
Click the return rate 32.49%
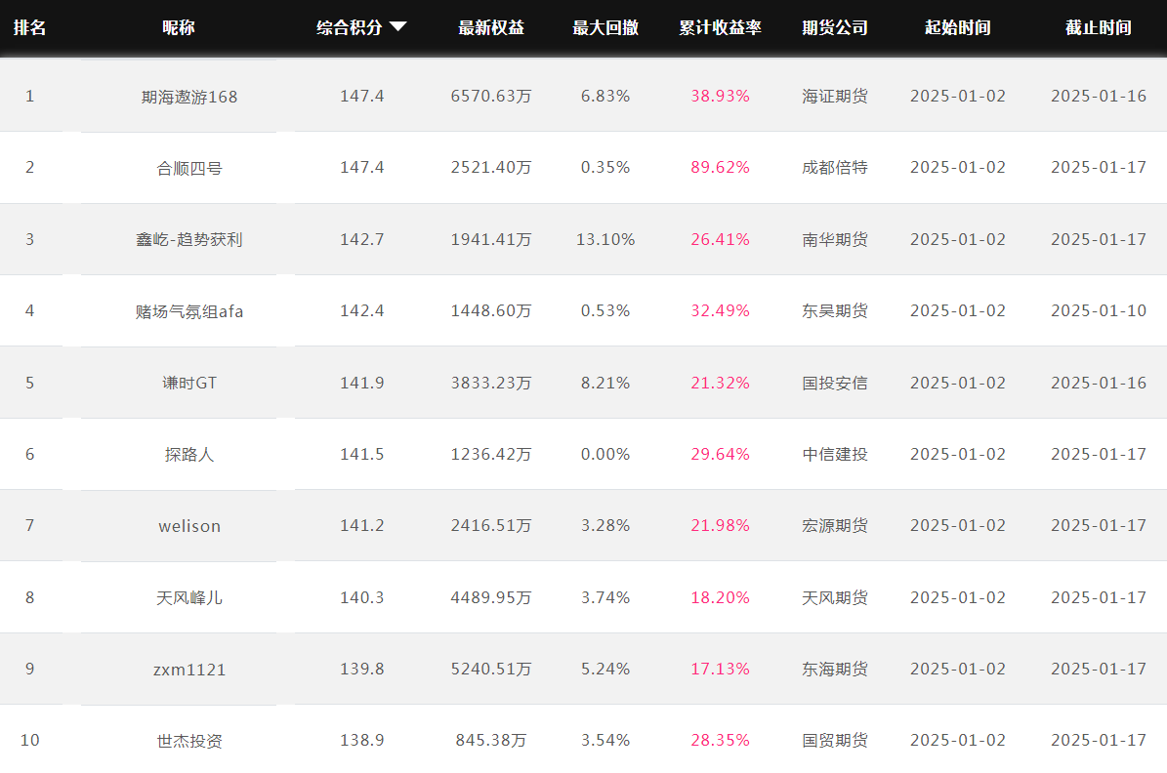click(x=720, y=311)
